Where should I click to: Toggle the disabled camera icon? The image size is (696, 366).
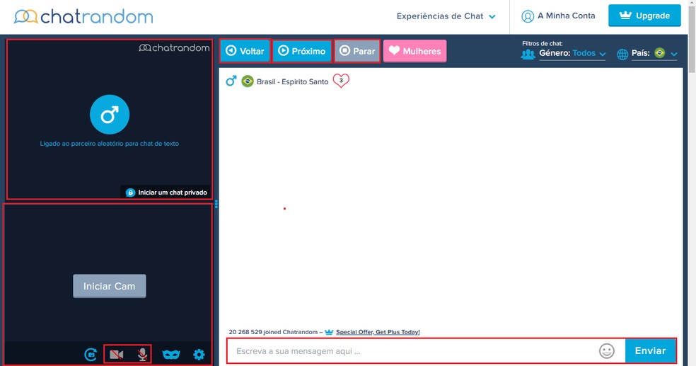coord(116,355)
